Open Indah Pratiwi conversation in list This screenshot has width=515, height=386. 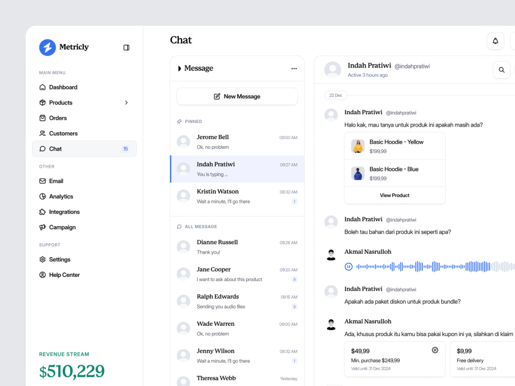(x=237, y=169)
